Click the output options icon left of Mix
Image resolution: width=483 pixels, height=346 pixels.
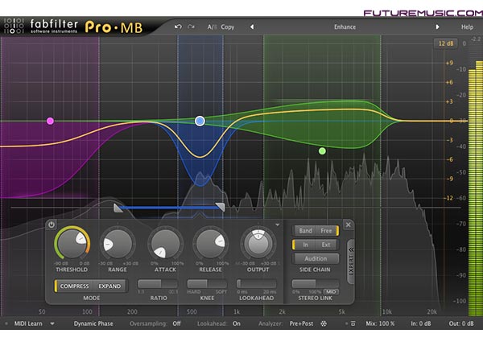coord(353,323)
